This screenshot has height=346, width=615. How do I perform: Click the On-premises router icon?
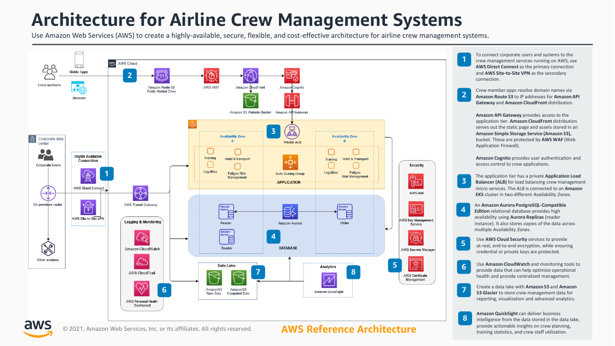48,193
